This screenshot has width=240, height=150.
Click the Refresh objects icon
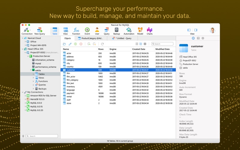click(102, 44)
